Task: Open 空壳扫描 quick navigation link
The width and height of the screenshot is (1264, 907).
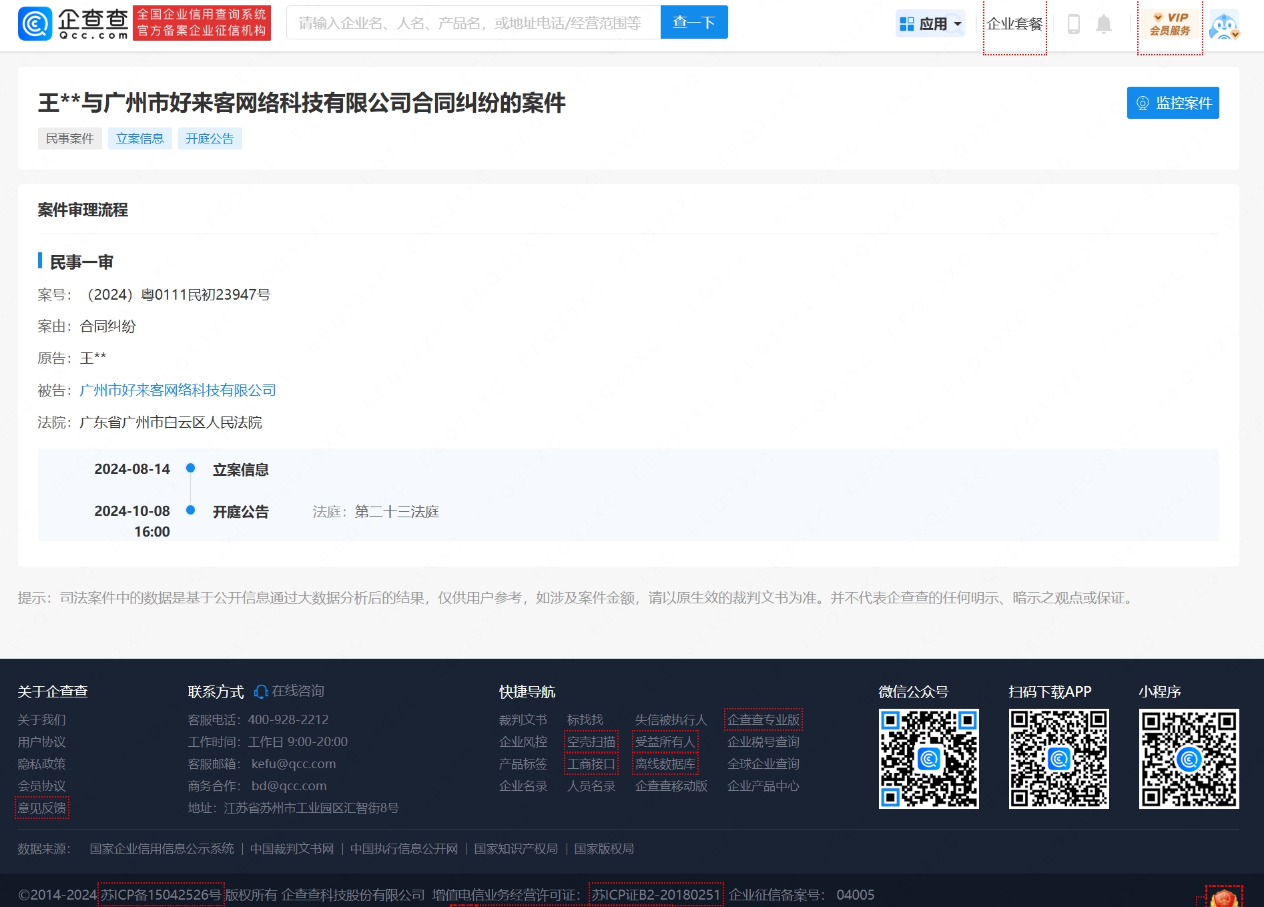Action: [x=591, y=741]
